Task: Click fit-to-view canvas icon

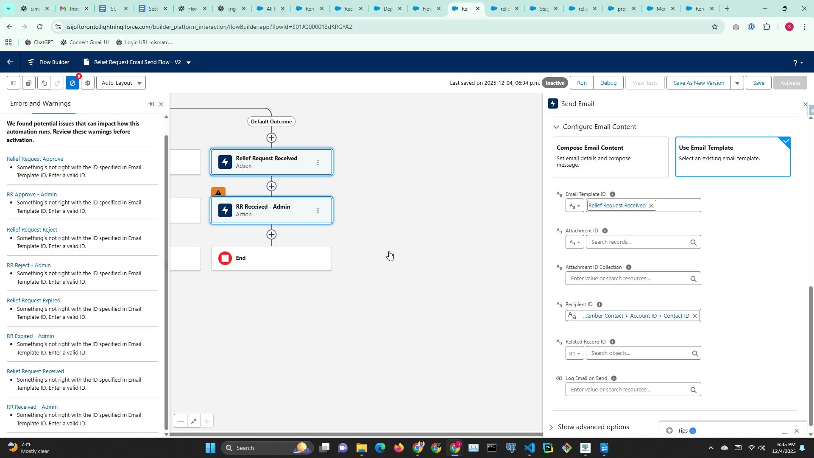Action: [x=194, y=421]
